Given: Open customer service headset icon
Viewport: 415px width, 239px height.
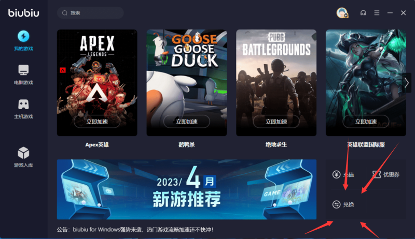Looking at the screenshot, I should point(363,12).
